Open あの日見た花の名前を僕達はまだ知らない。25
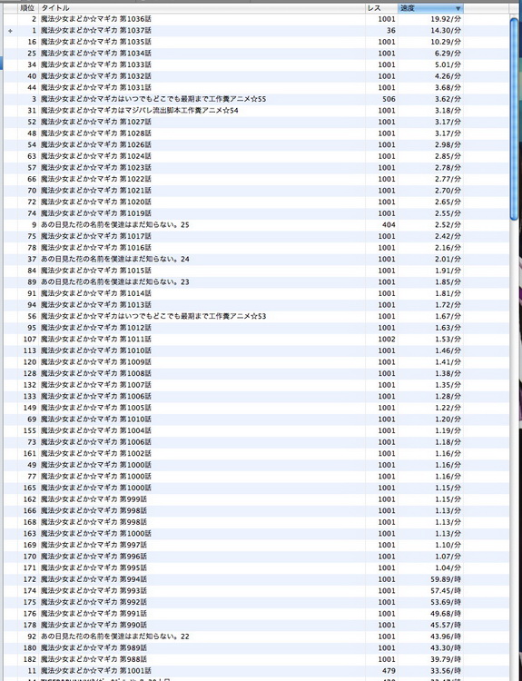 pos(115,224)
